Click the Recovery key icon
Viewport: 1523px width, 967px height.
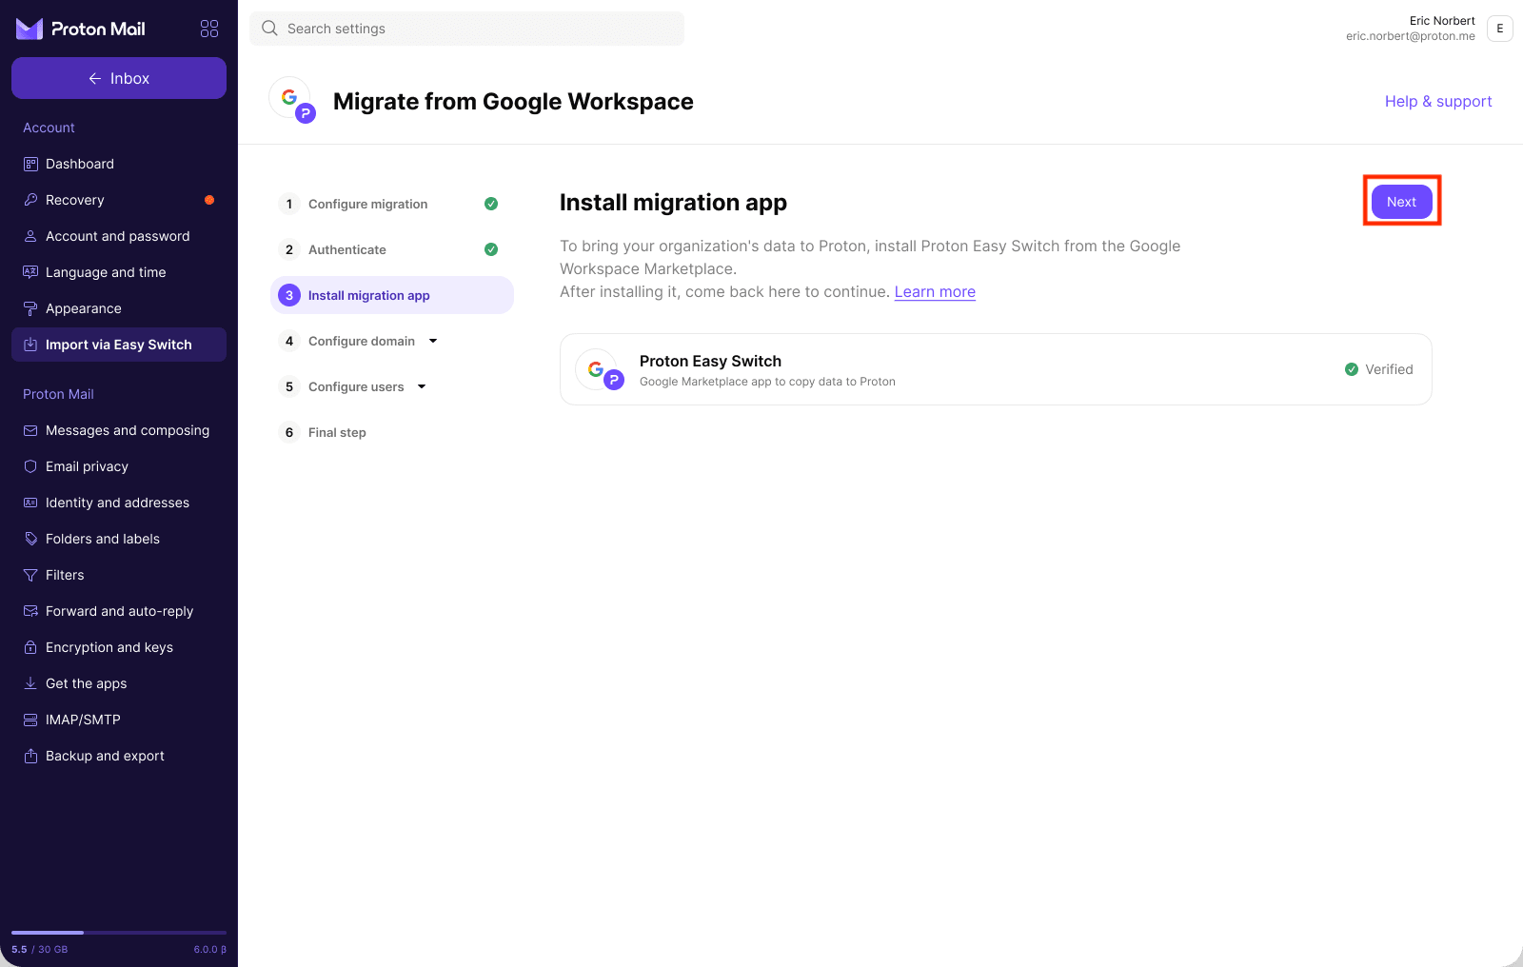pyautogui.click(x=30, y=200)
